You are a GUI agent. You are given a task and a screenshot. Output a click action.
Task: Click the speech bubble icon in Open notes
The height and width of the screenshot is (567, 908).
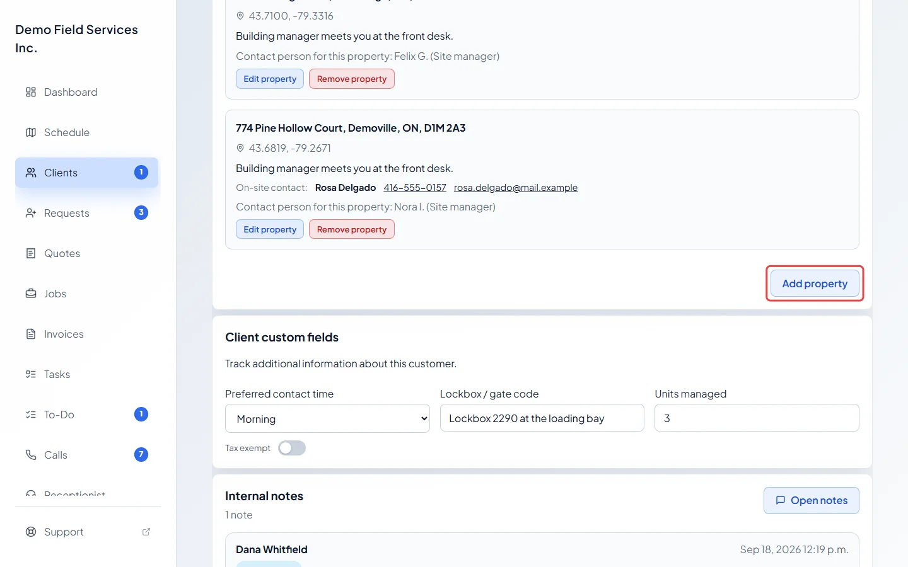coord(781,500)
